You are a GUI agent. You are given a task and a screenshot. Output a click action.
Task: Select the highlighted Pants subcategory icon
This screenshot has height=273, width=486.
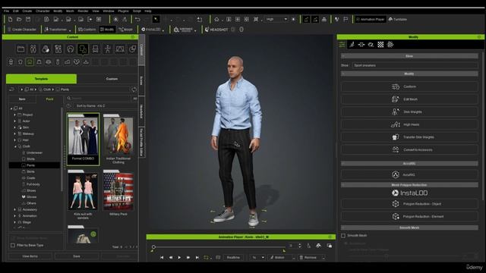(x=30, y=62)
